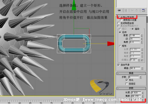Click the 厚度 field showing 3.49

(135, 35)
